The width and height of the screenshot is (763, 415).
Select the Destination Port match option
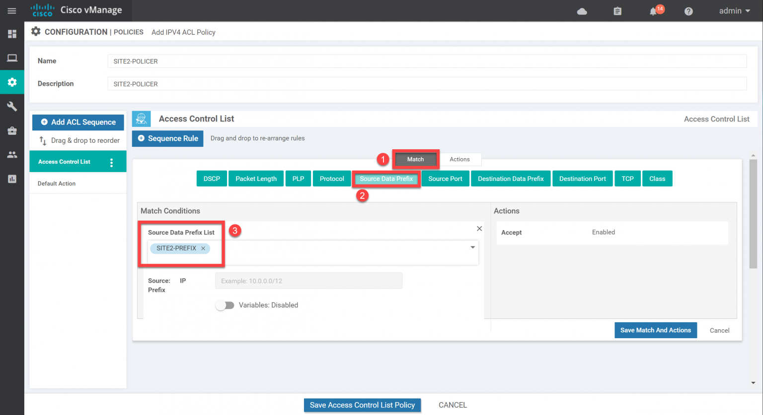[582, 178]
